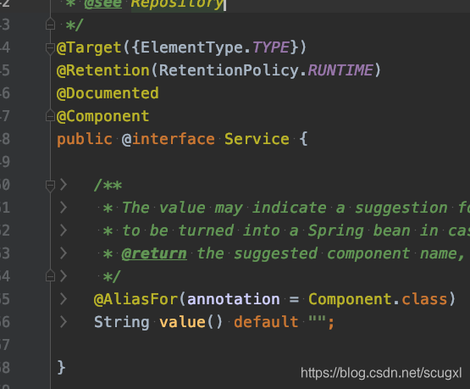Click the opening brace after Service
Viewport: 470px width, 389px height.
[x=303, y=140]
